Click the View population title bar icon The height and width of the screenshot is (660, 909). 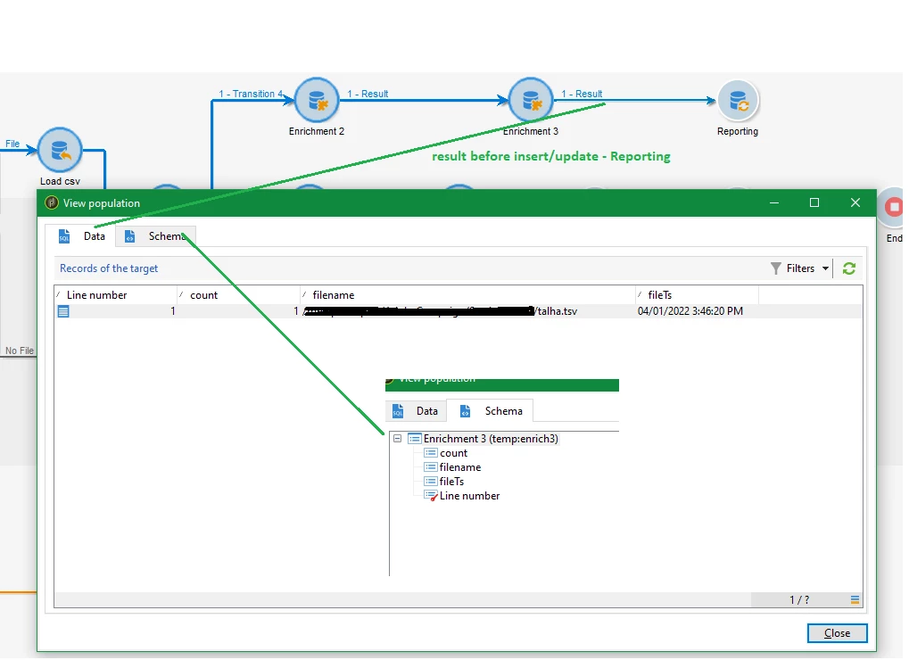click(x=52, y=202)
